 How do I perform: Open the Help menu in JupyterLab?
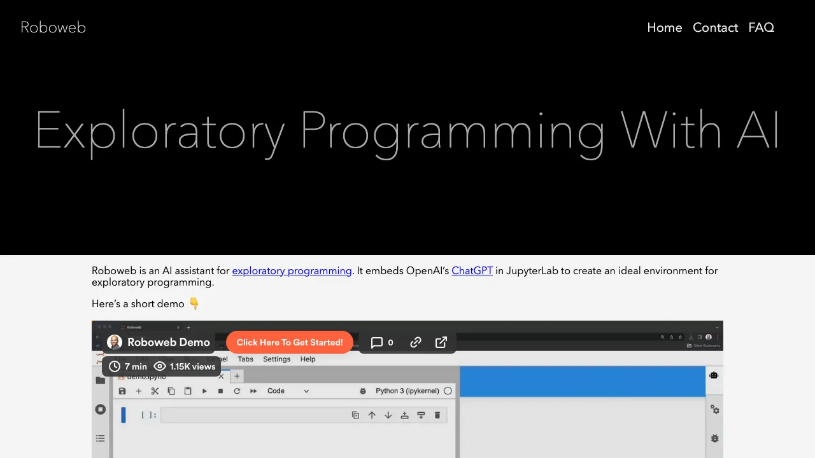tap(308, 359)
